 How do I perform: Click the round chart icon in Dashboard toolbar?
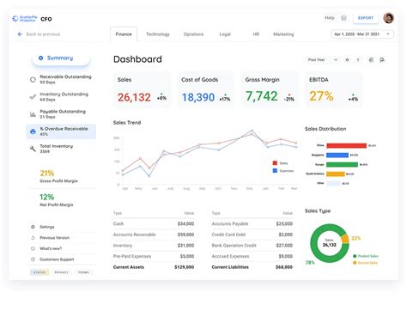point(371,60)
